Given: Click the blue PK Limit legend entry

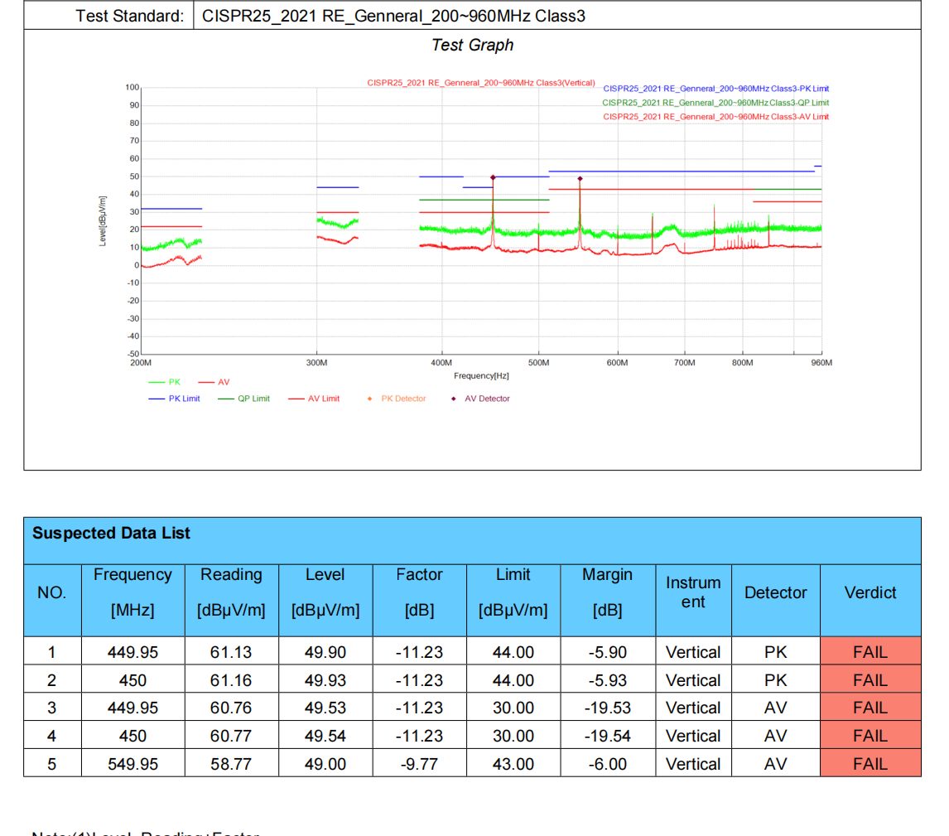Looking at the screenshot, I should click(174, 399).
